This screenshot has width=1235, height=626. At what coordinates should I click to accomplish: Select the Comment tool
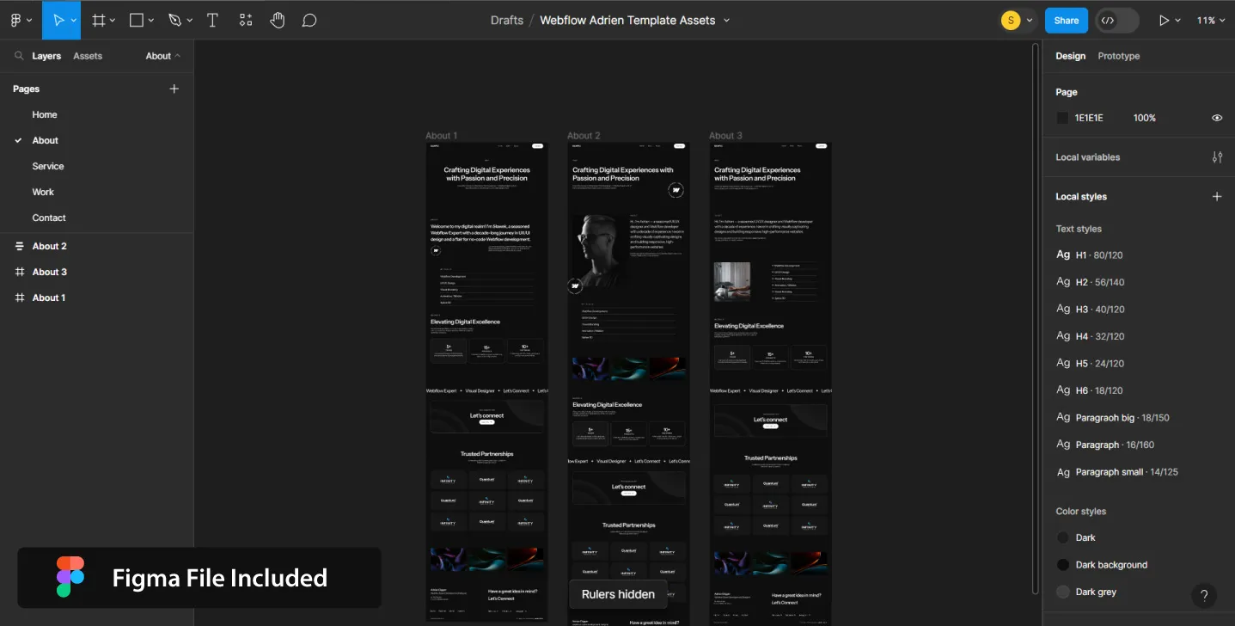pos(309,20)
